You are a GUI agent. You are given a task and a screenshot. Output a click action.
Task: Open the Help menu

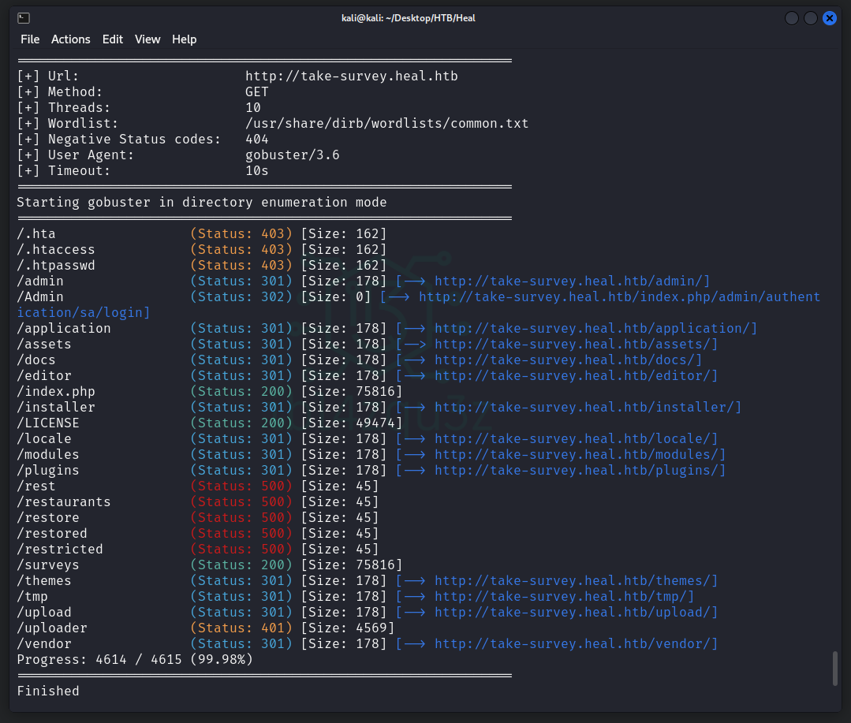[x=185, y=39]
